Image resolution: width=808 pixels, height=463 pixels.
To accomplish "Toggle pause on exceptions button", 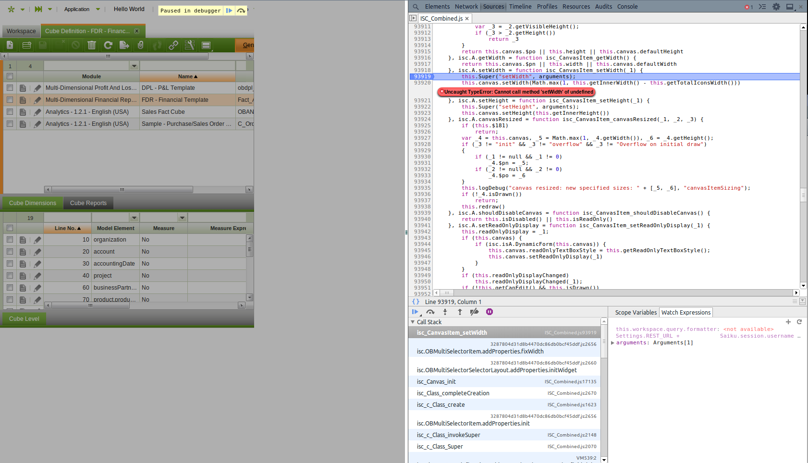I will tap(489, 312).
